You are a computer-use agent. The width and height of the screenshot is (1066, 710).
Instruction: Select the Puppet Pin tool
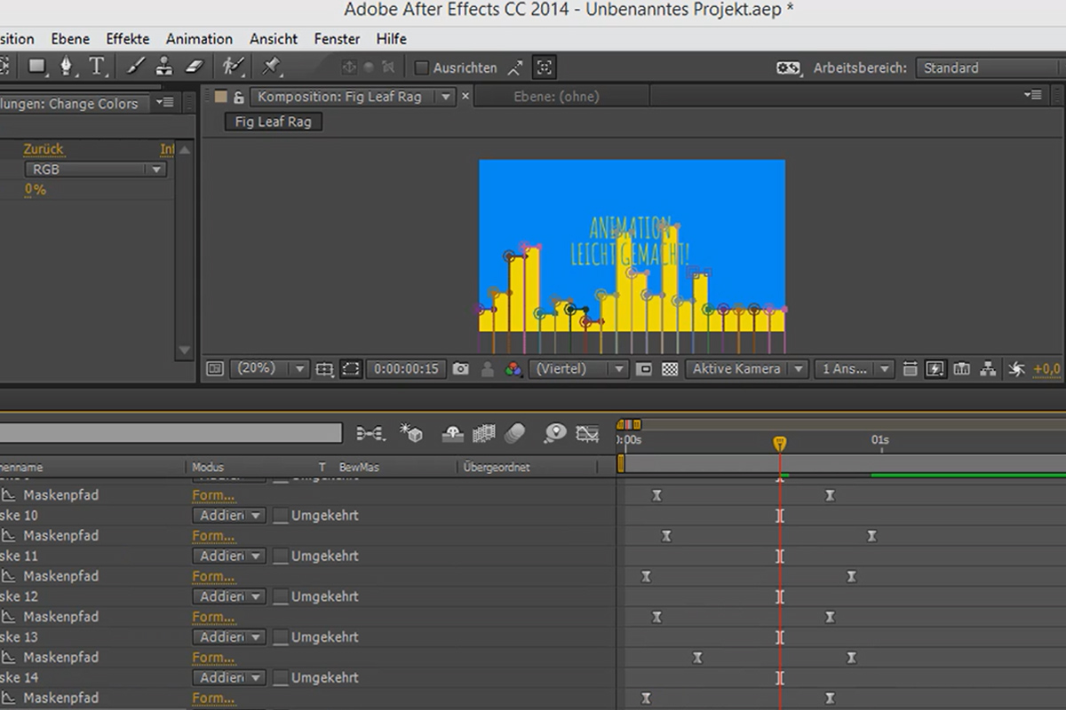(x=271, y=67)
